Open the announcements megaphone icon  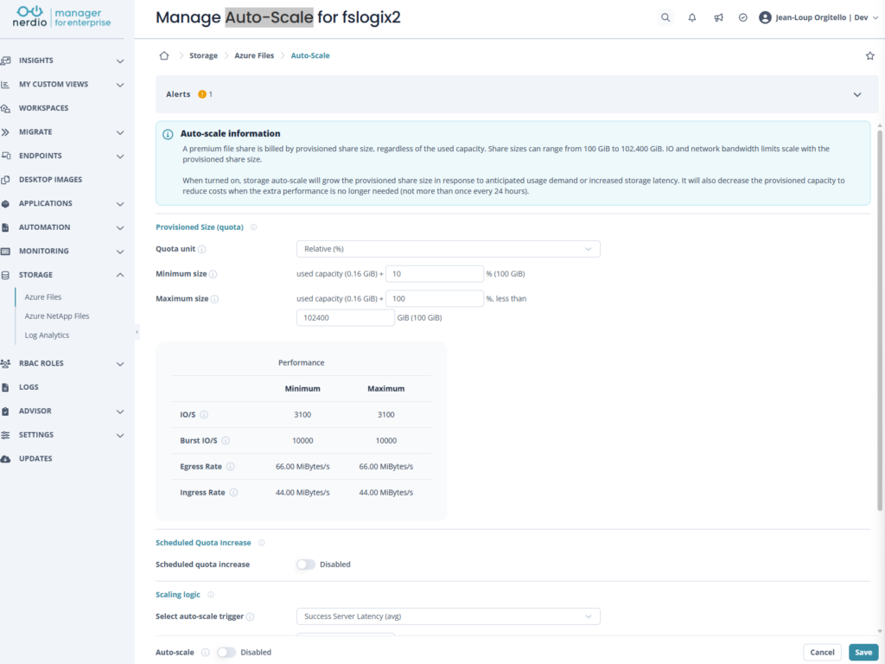click(x=718, y=17)
